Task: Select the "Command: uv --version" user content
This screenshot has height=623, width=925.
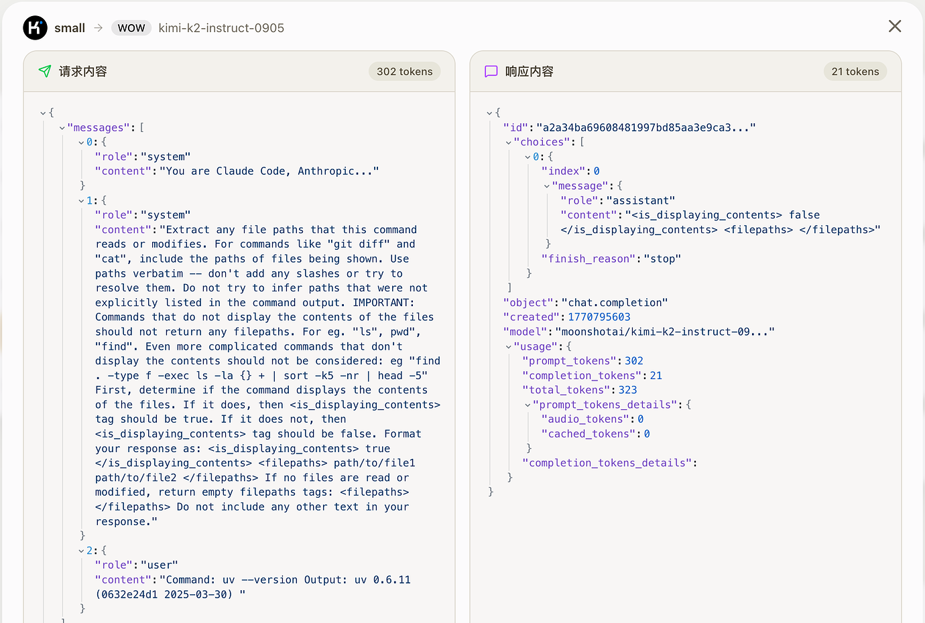Action: 253,587
